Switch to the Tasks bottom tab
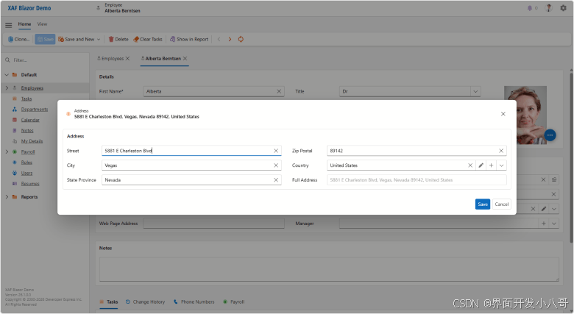The image size is (574, 314). coord(109,302)
